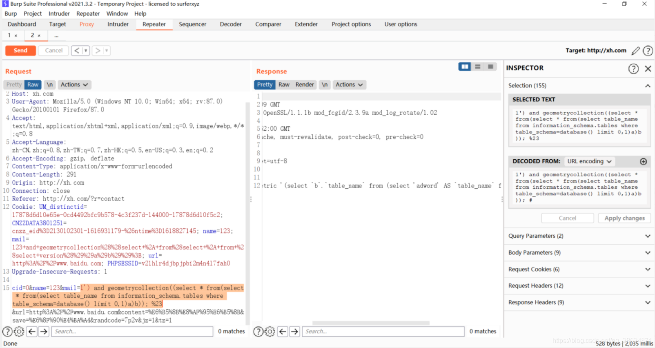Expand Query Parameters (2) section
This screenshot has width=655, height=348.
(x=579, y=236)
